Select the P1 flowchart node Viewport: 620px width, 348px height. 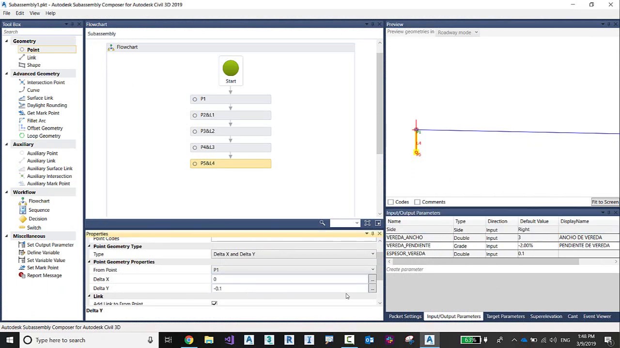pyautogui.click(x=231, y=99)
